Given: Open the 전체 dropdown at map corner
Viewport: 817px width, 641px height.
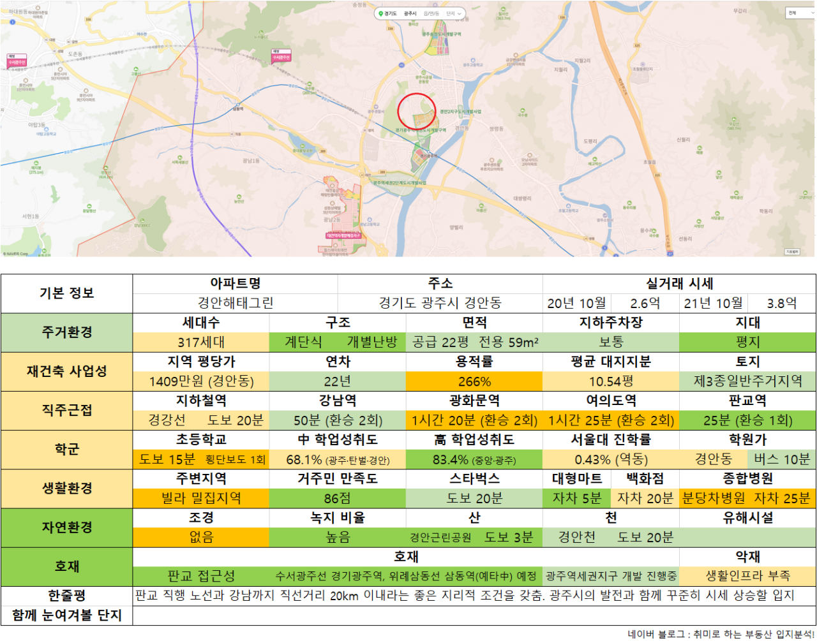Looking at the screenshot, I should point(800,13).
